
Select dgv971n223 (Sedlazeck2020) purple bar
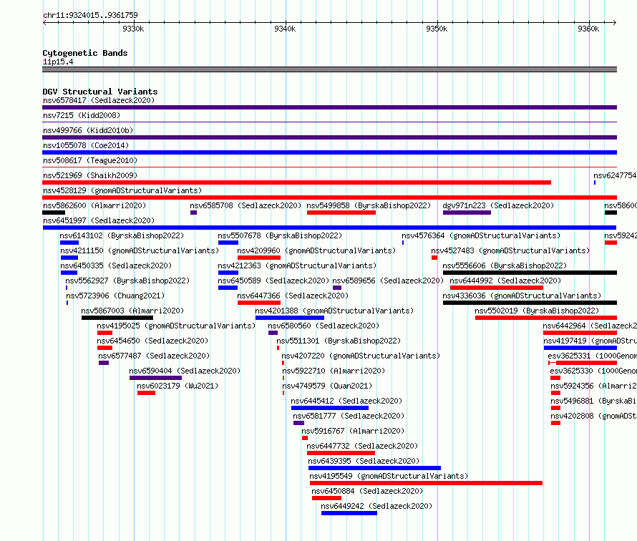pos(467,213)
